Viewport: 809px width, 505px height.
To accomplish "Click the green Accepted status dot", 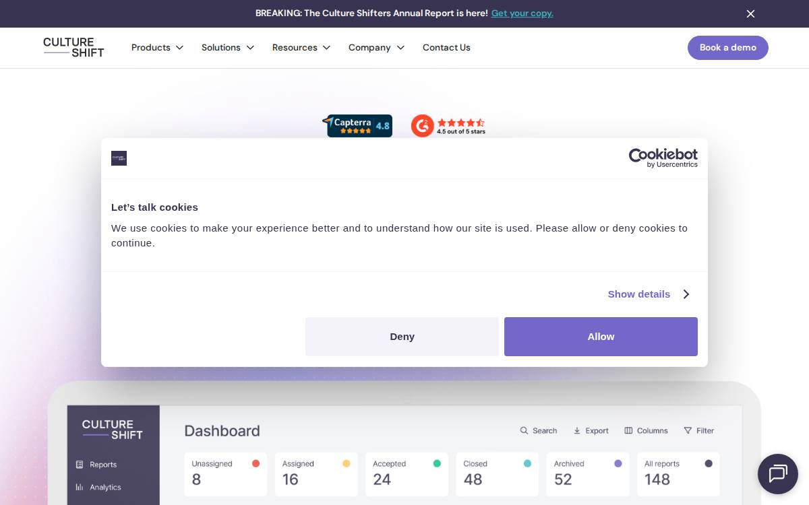I will 437,463.
